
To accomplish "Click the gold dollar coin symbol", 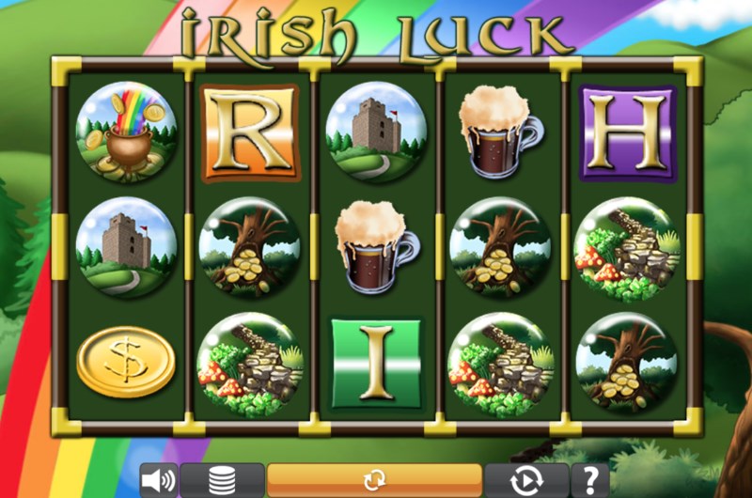I will pyautogui.click(x=126, y=362).
